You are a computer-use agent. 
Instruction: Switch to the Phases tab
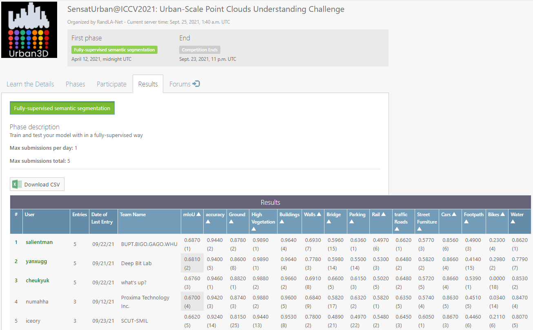tap(76, 84)
